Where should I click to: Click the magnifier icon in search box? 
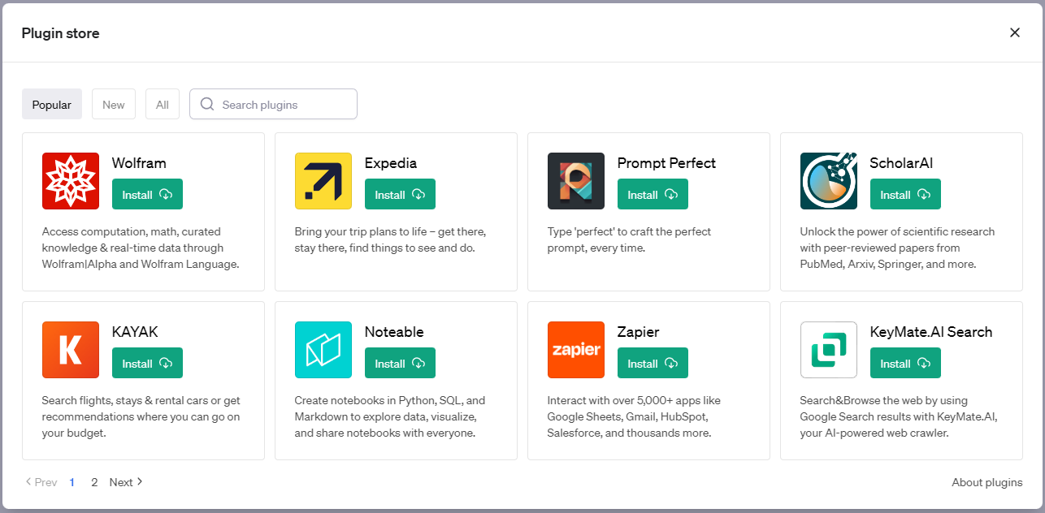(x=207, y=104)
